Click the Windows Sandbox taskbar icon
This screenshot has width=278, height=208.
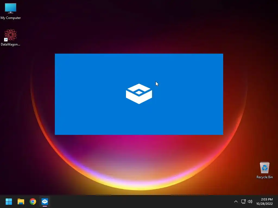coord(45,201)
